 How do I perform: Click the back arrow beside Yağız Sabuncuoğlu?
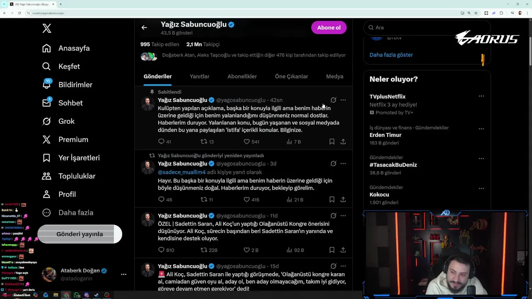pos(144,28)
